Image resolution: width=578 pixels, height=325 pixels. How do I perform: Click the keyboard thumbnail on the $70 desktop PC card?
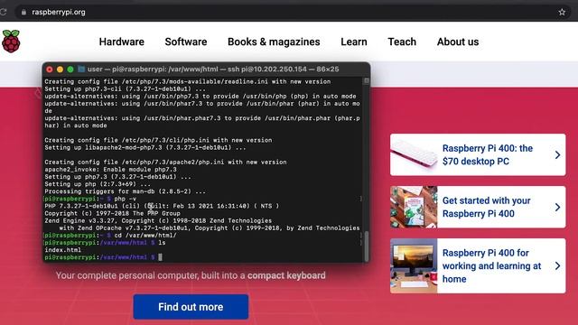pos(414,154)
